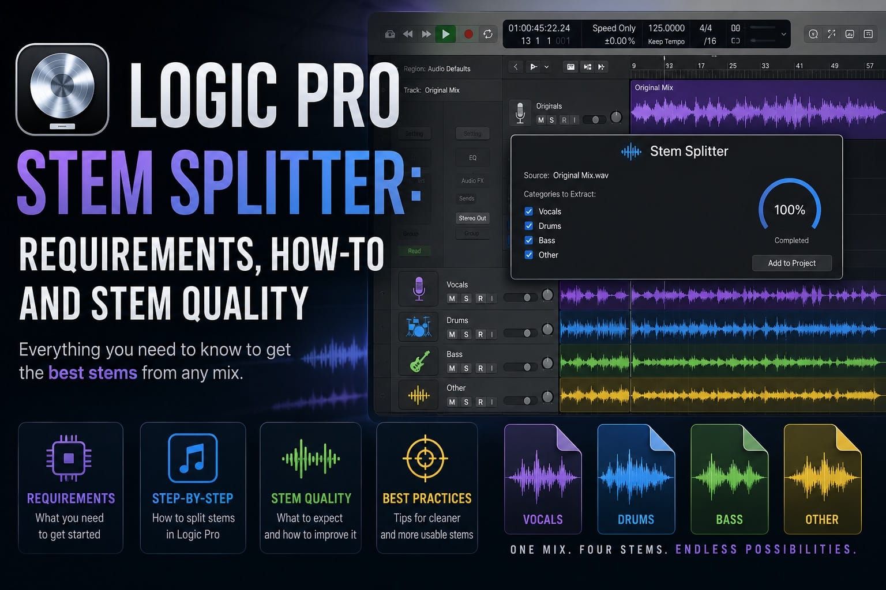Screen dimensions: 886x590
Task: Expand the Track: Original Mix inspector section
Action: point(431,90)
